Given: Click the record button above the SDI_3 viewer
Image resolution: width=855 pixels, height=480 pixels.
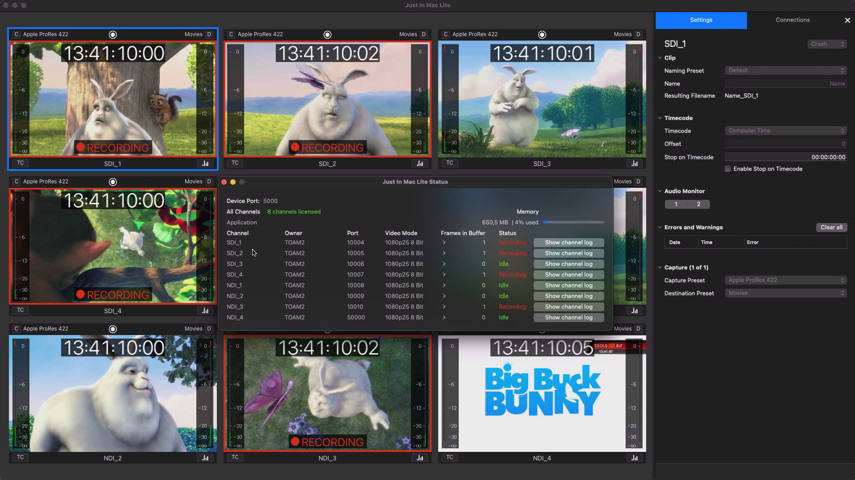Looking at the screenshot, I should coord(542,35).
